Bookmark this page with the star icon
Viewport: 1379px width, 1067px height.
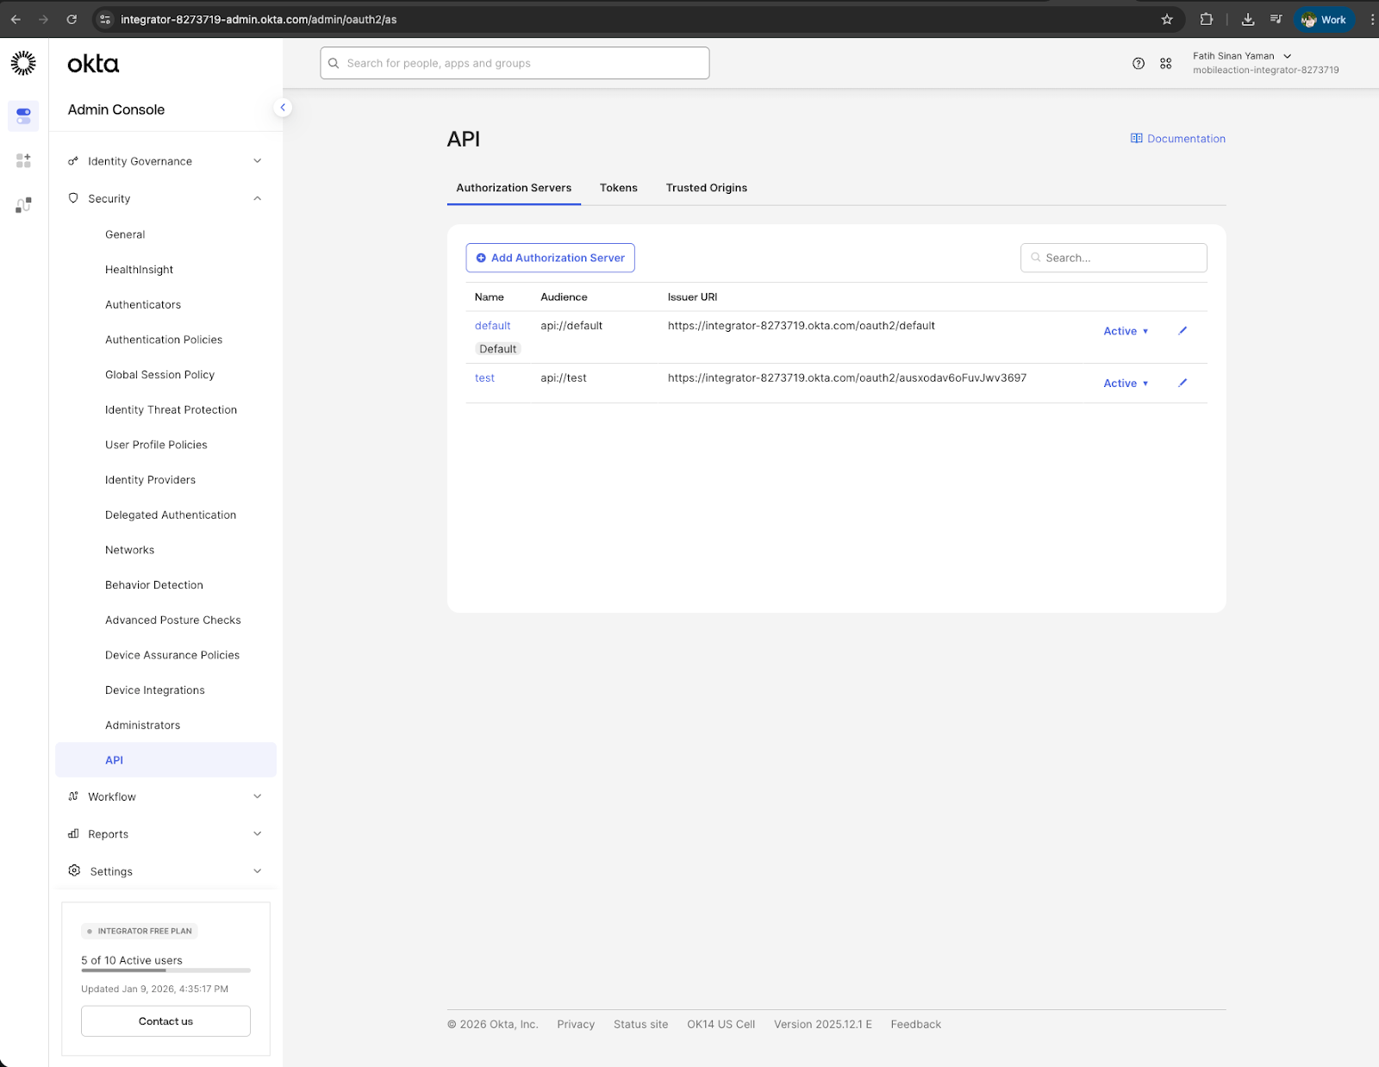coord(1167,19)
